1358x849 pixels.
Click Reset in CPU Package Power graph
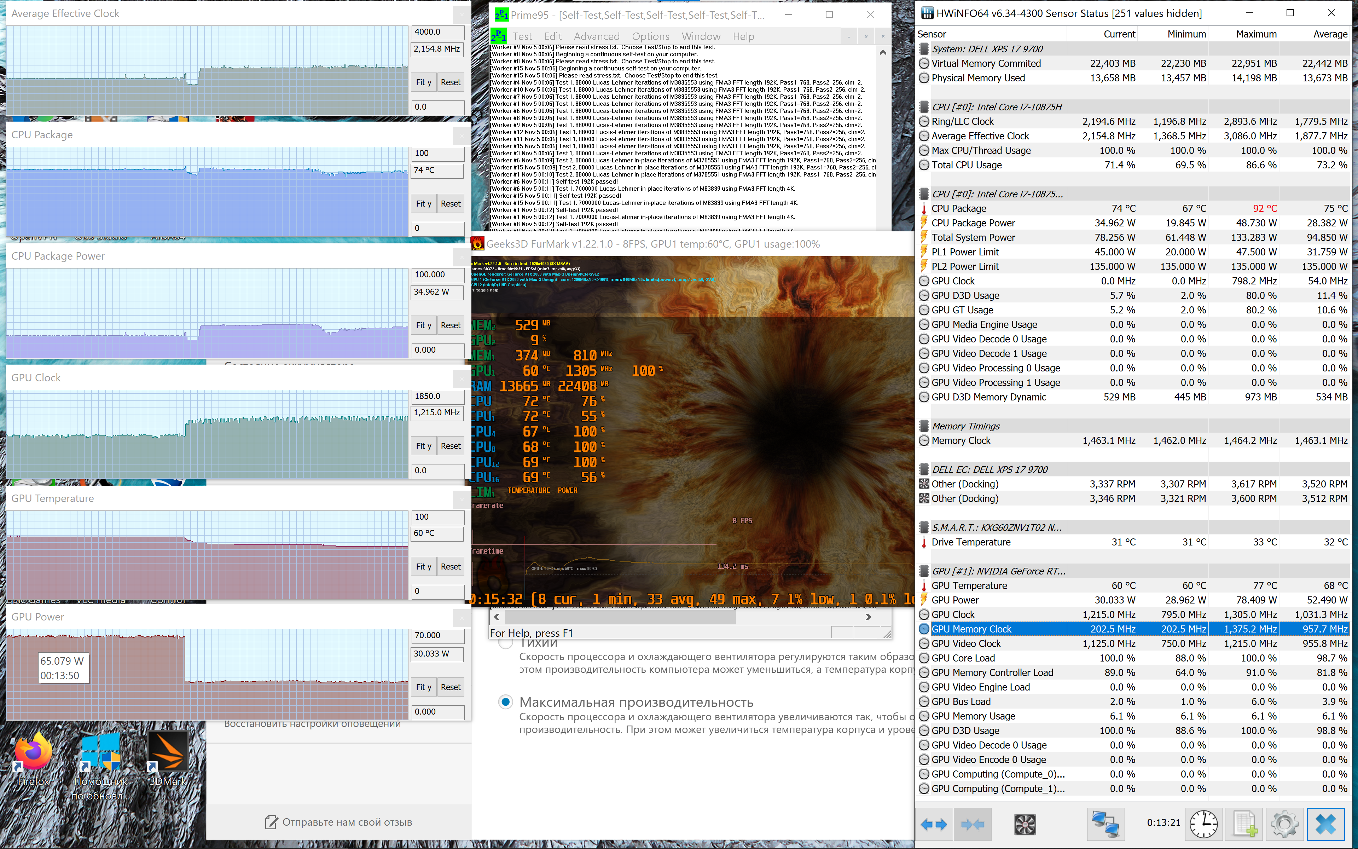451,325
